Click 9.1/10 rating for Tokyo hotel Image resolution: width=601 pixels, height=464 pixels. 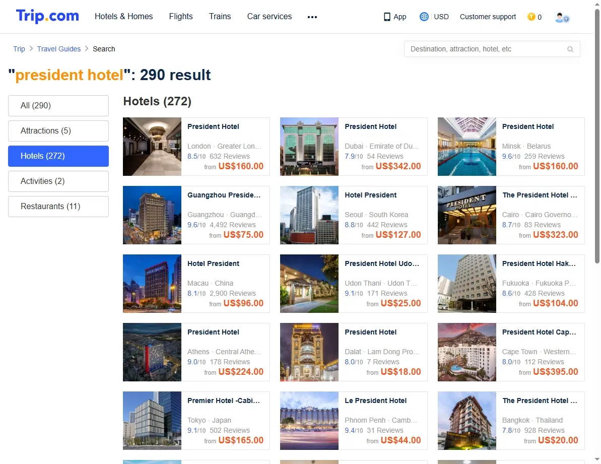pyautogui.click(x=196, y=431)
